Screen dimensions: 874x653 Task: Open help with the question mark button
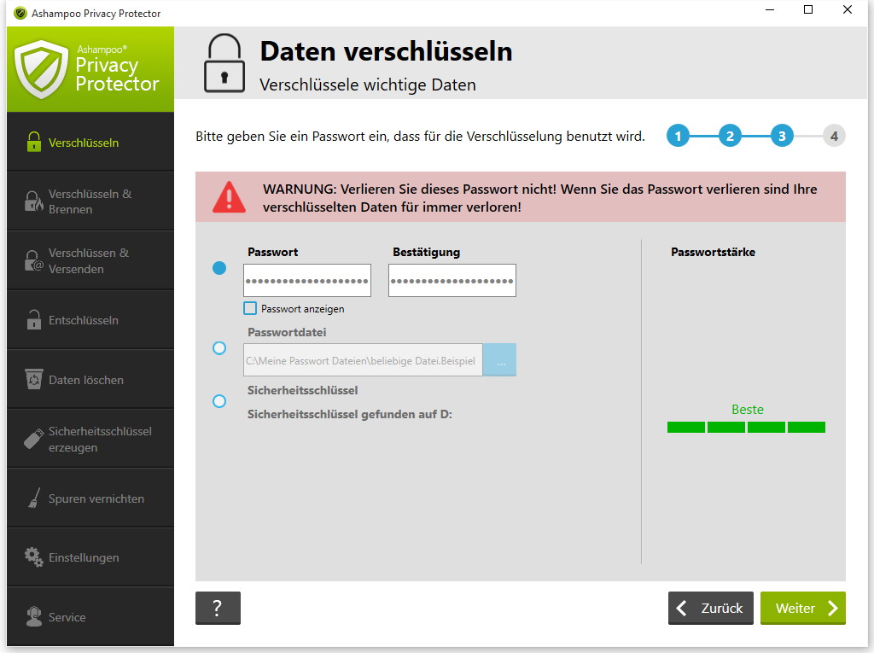tap(218, 608)
